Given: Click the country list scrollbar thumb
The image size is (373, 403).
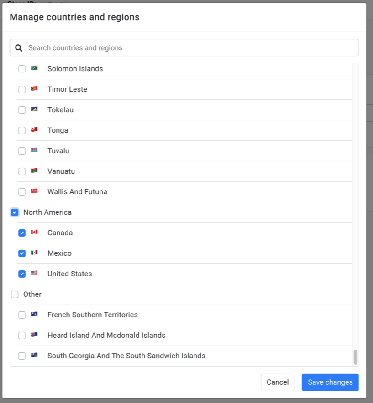Looking at the screenshot, I should tap(356, 357).
